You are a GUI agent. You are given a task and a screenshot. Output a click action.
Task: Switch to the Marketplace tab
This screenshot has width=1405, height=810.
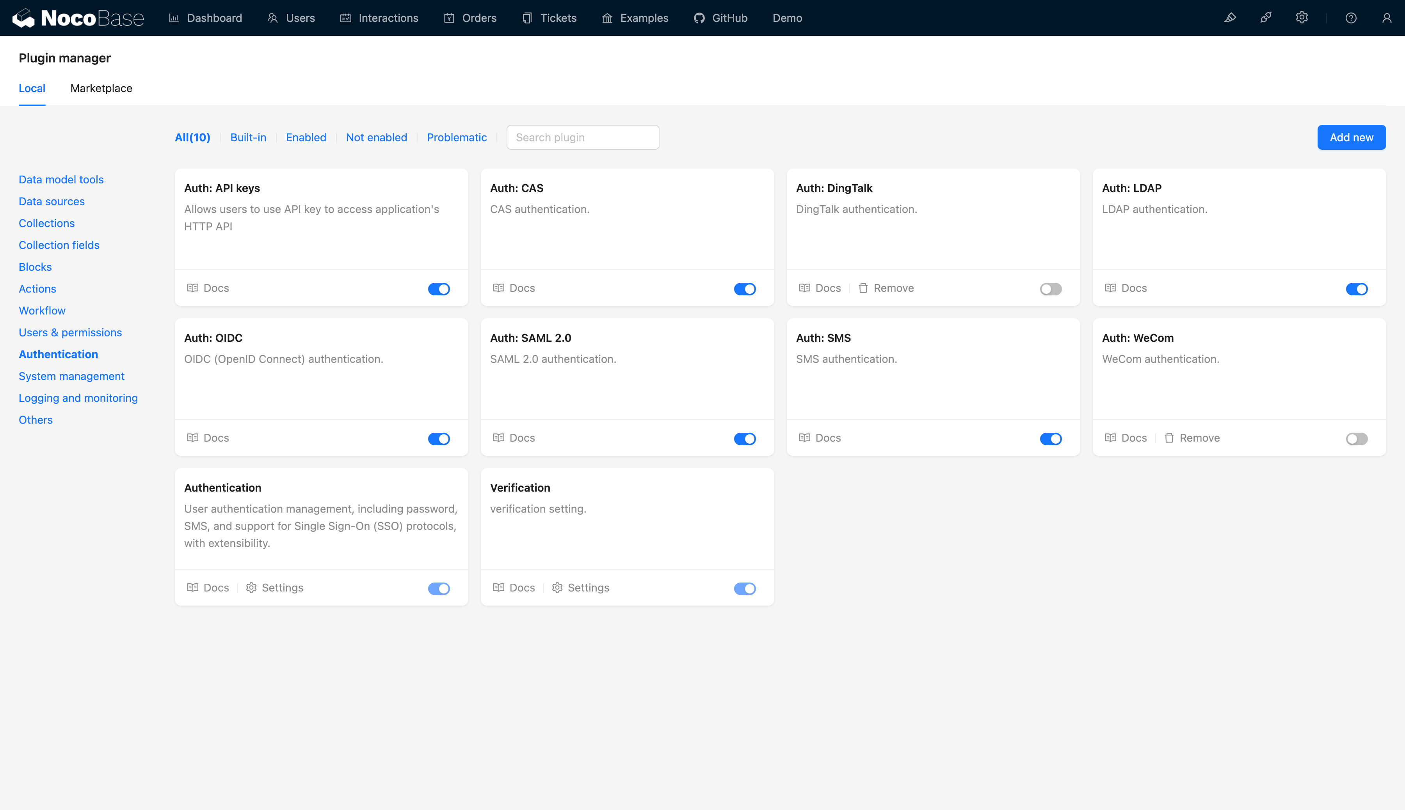[102, 88]
